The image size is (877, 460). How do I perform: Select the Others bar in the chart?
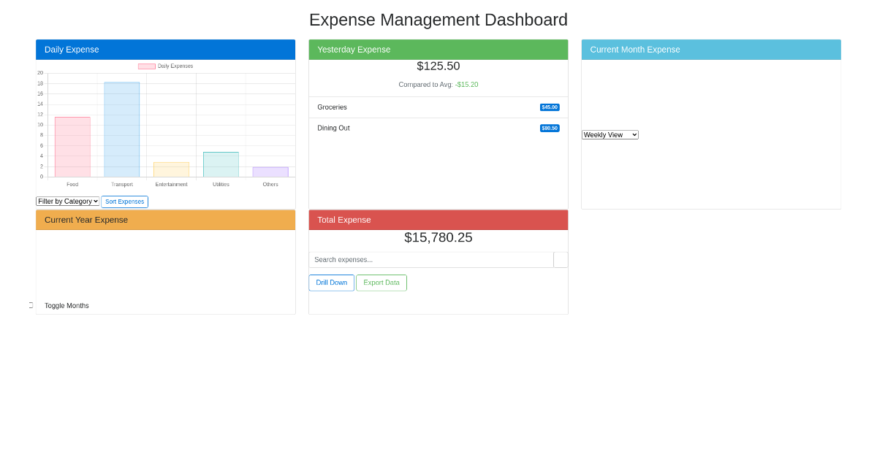pyautogui.click(x=270, y=172)
